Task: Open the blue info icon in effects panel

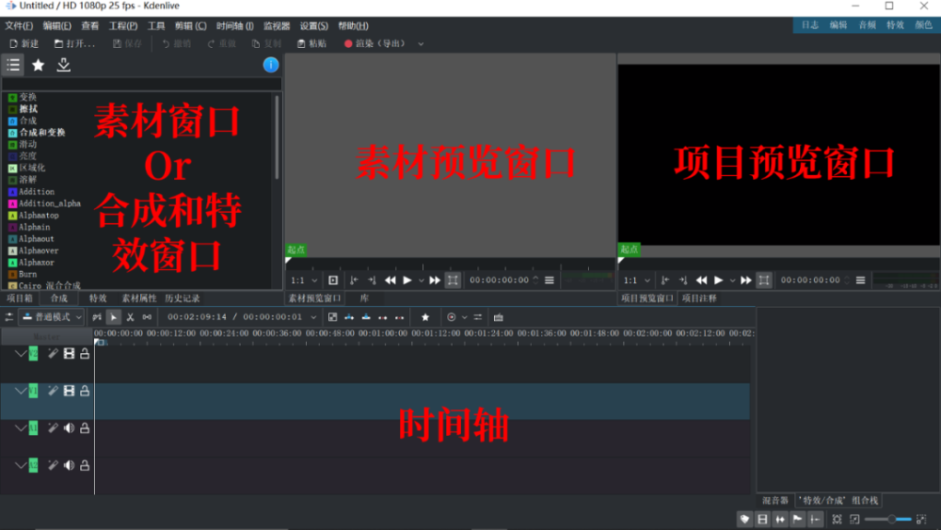Action: click(x=271, y=65)
